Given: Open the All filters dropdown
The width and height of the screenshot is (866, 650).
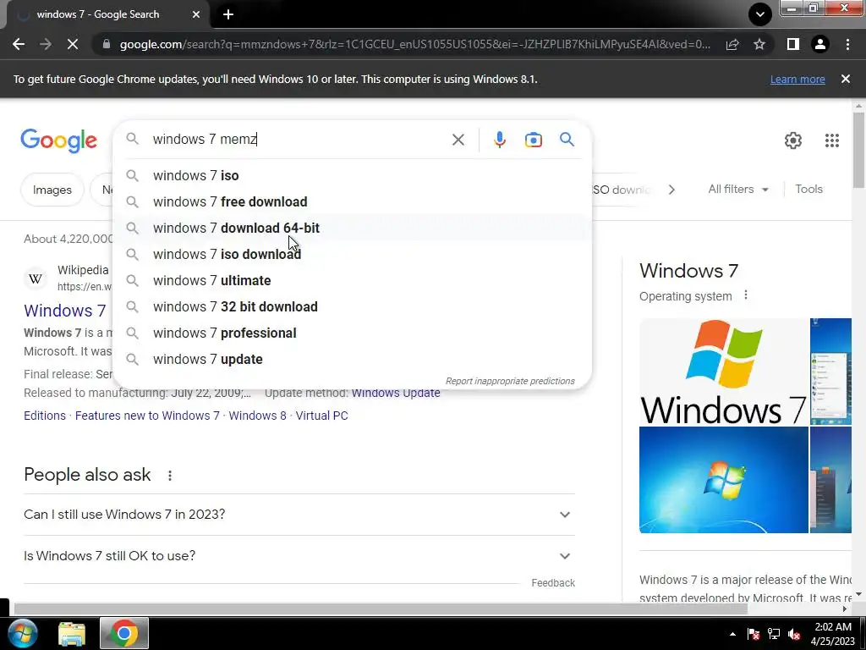Looking at the screenshot, I should pyautogui.click(x=737, y=189).
